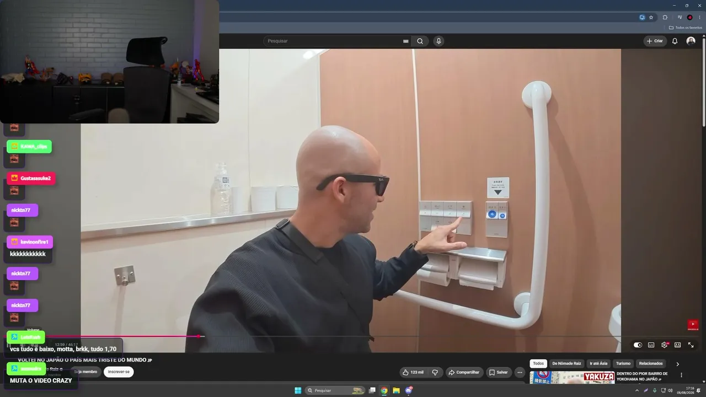Switch to theater mode
The image size is (706, 397).
click(677, 345)
